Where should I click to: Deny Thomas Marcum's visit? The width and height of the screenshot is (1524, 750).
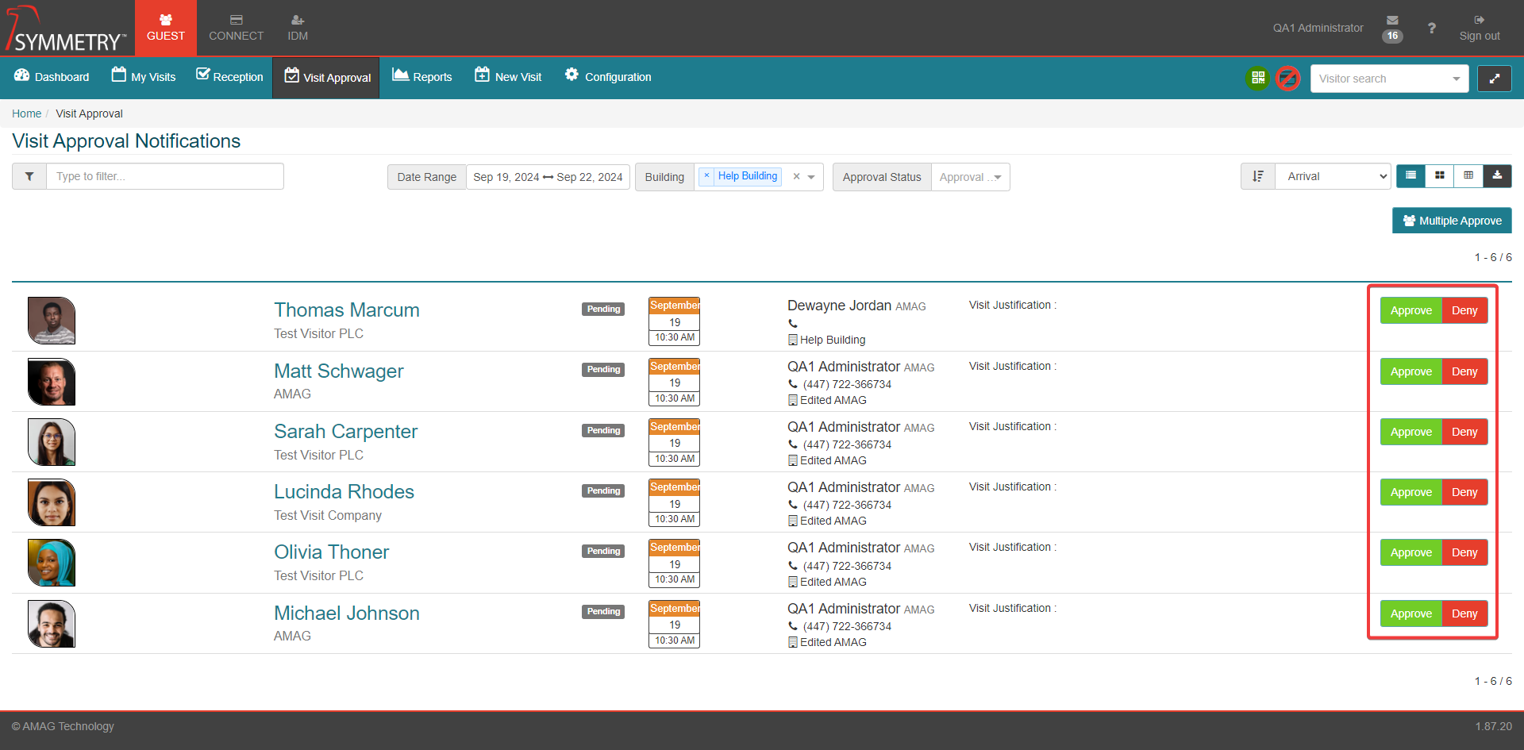(1464, 310)
